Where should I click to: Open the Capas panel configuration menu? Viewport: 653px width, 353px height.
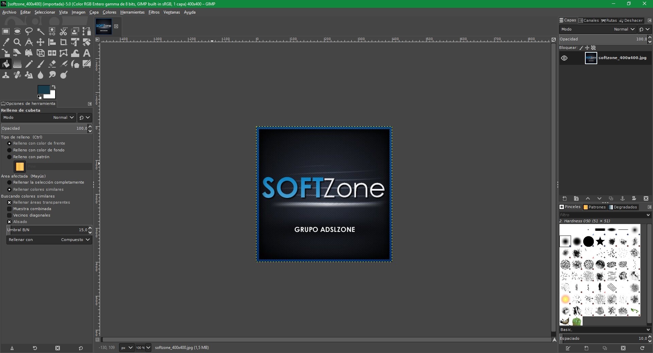(x=649, y=21)
